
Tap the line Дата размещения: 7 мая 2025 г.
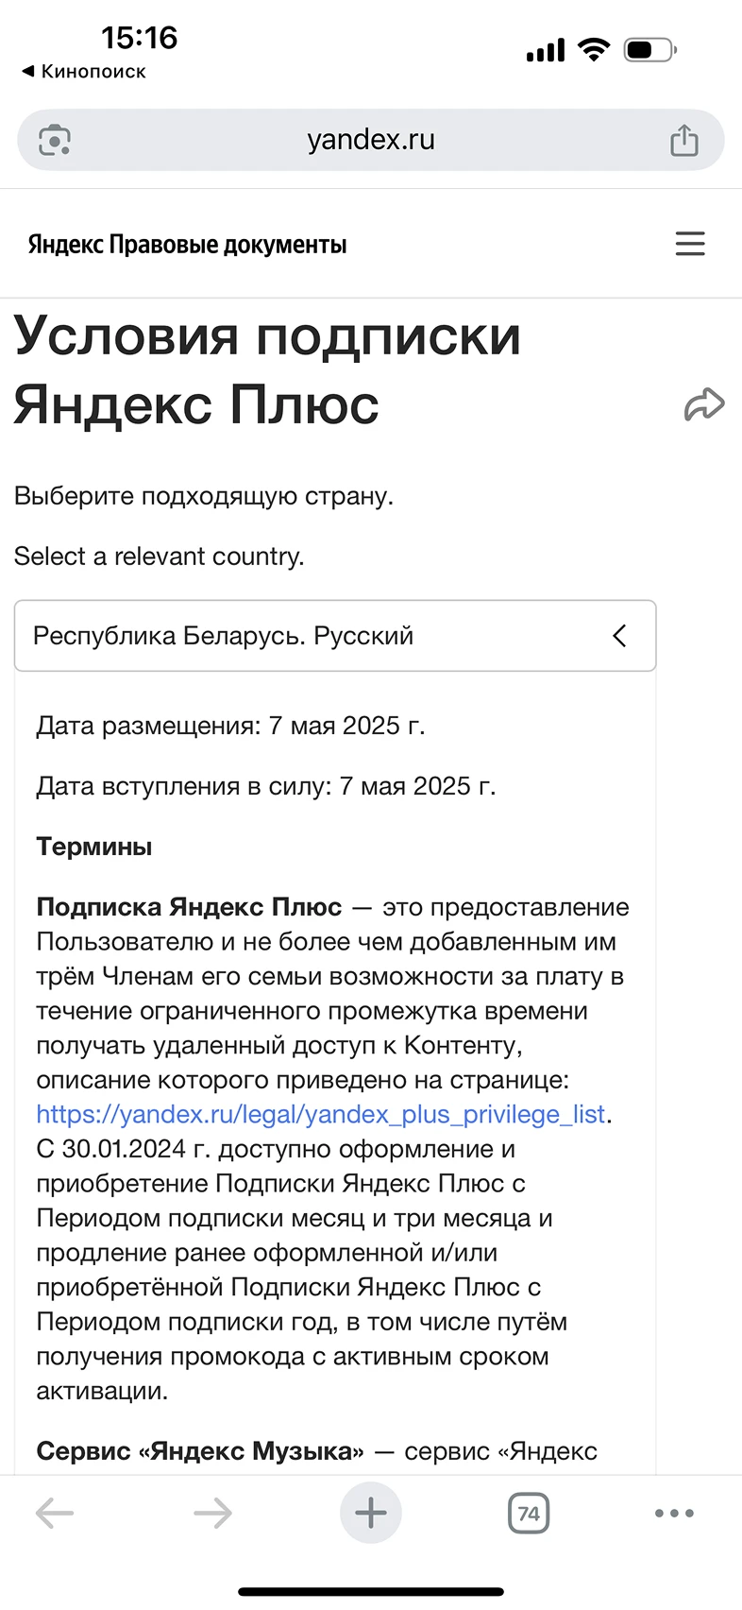point(230,726)
